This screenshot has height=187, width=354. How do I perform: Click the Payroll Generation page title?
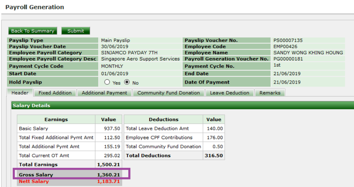[x=35, y=7]
